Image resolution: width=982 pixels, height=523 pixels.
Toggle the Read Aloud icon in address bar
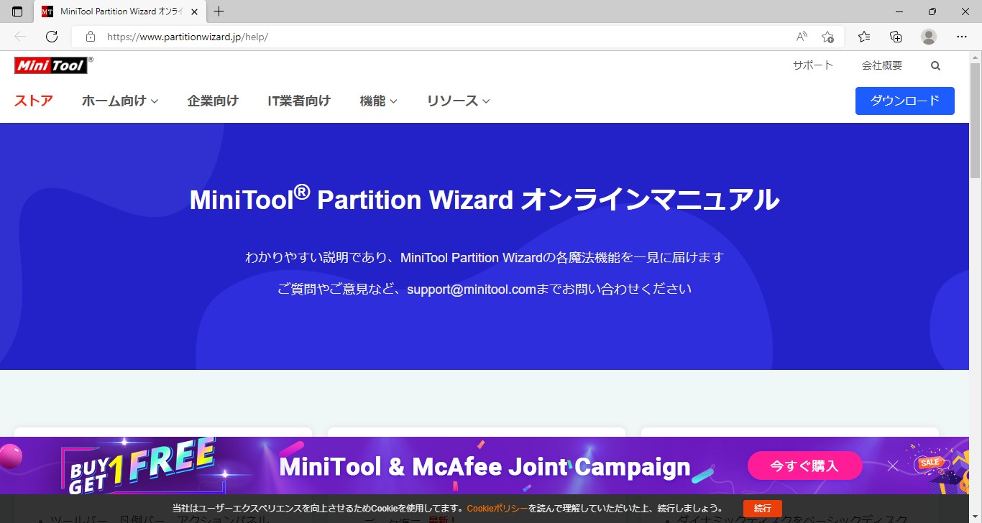point(802,37)
